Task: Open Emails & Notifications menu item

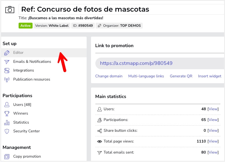Action: point(32,62)
